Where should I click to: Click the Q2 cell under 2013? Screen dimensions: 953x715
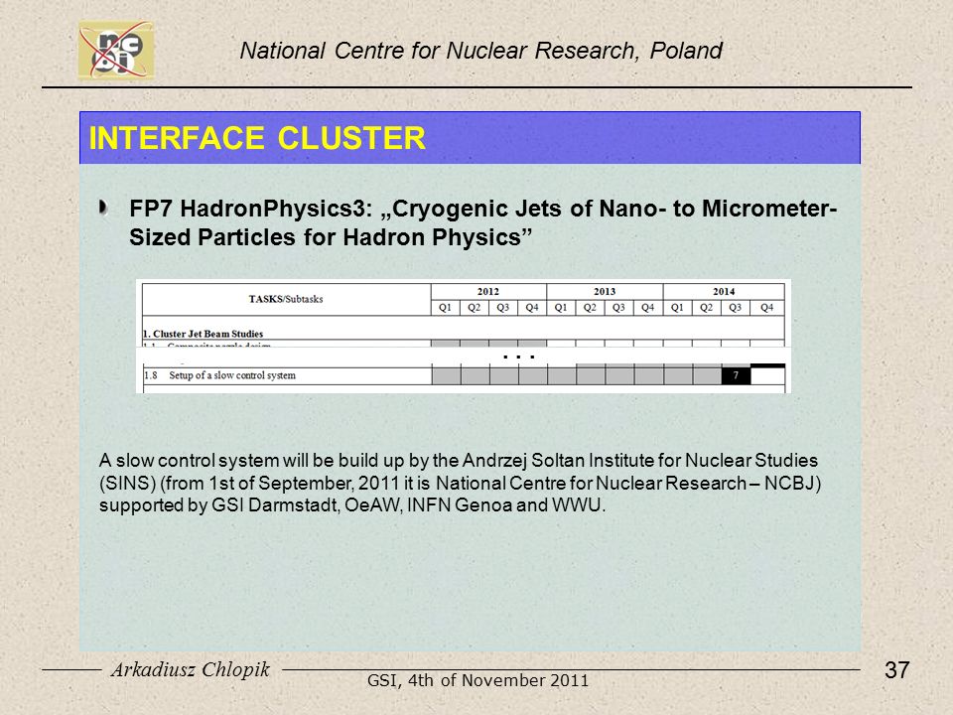(x=590, y=308)
